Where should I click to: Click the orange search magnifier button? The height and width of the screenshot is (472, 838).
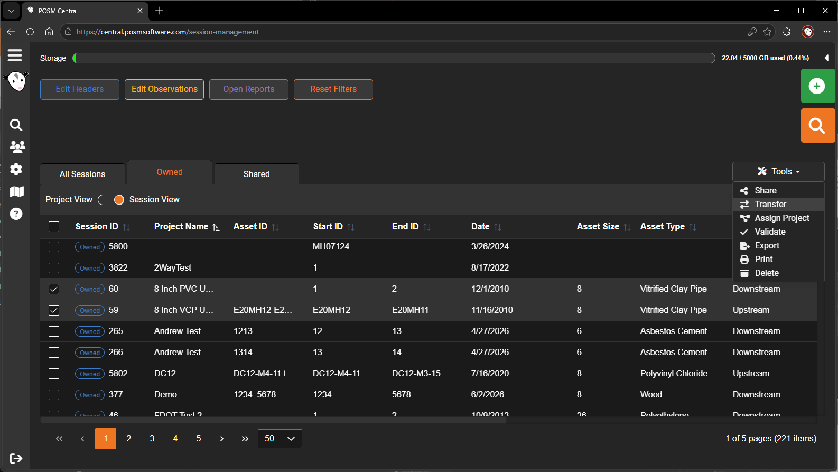[817, 125]
